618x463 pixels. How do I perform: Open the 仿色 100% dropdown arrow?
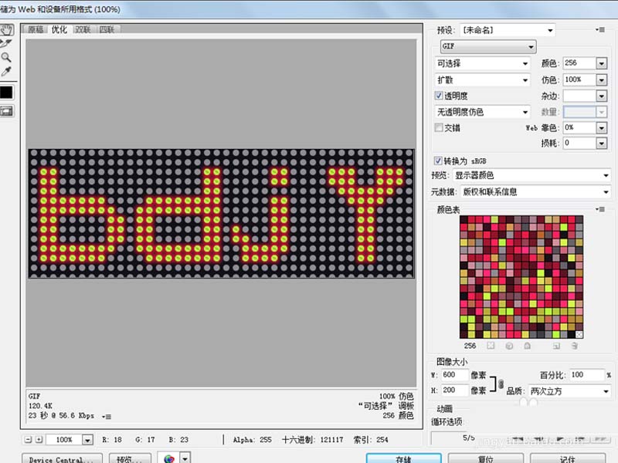coord(602,80)
